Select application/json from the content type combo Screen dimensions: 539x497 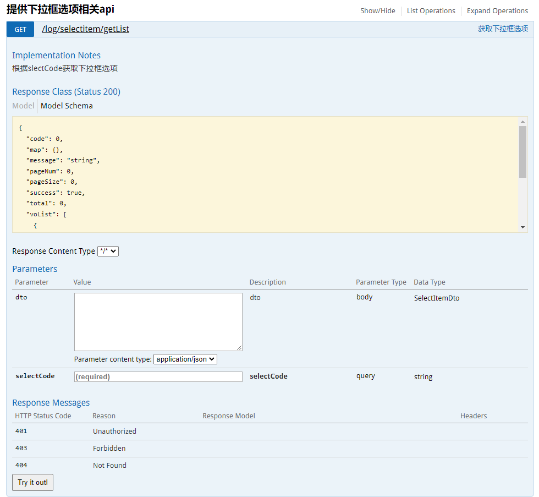185,359
